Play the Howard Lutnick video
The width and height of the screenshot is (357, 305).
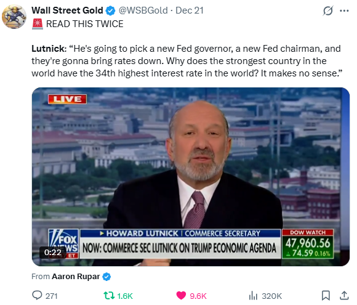[191, 177]
